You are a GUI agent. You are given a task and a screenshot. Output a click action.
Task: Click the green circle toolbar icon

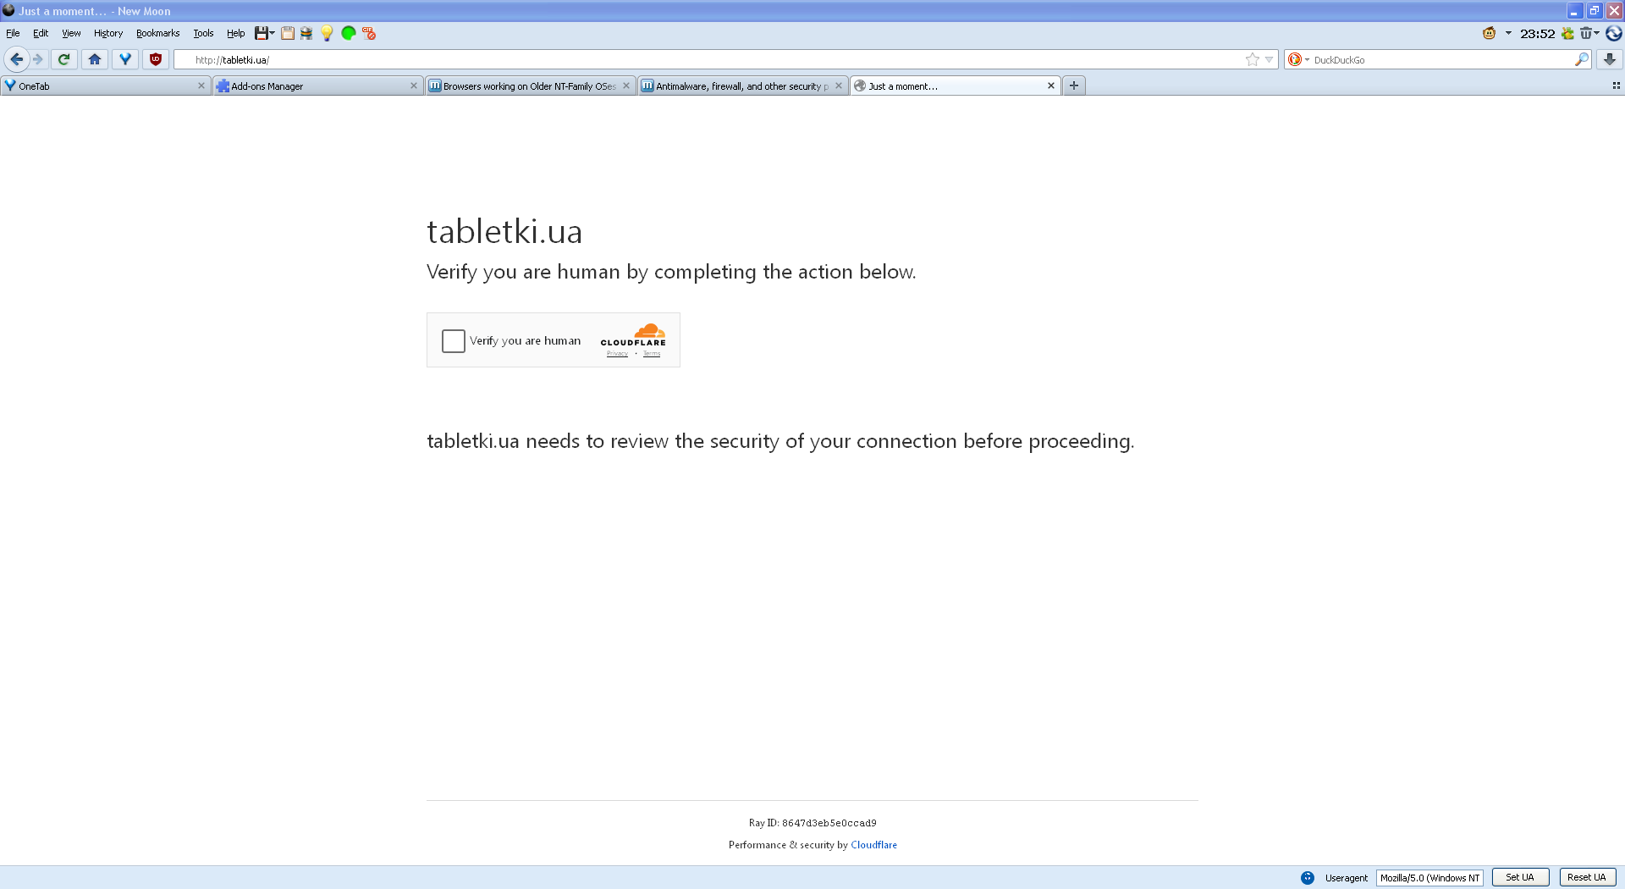348,33
